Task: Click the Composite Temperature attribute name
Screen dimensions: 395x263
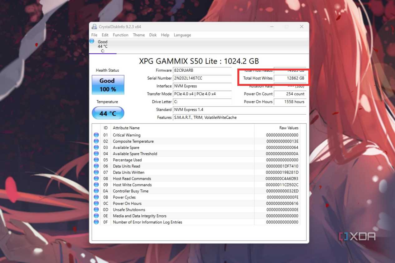Action: click(133, 141)
